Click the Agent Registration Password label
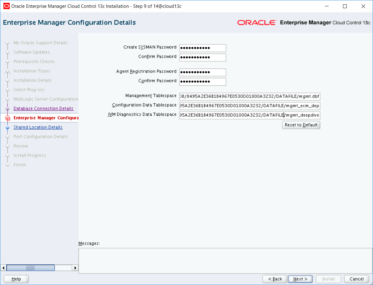 click(146, 71)
